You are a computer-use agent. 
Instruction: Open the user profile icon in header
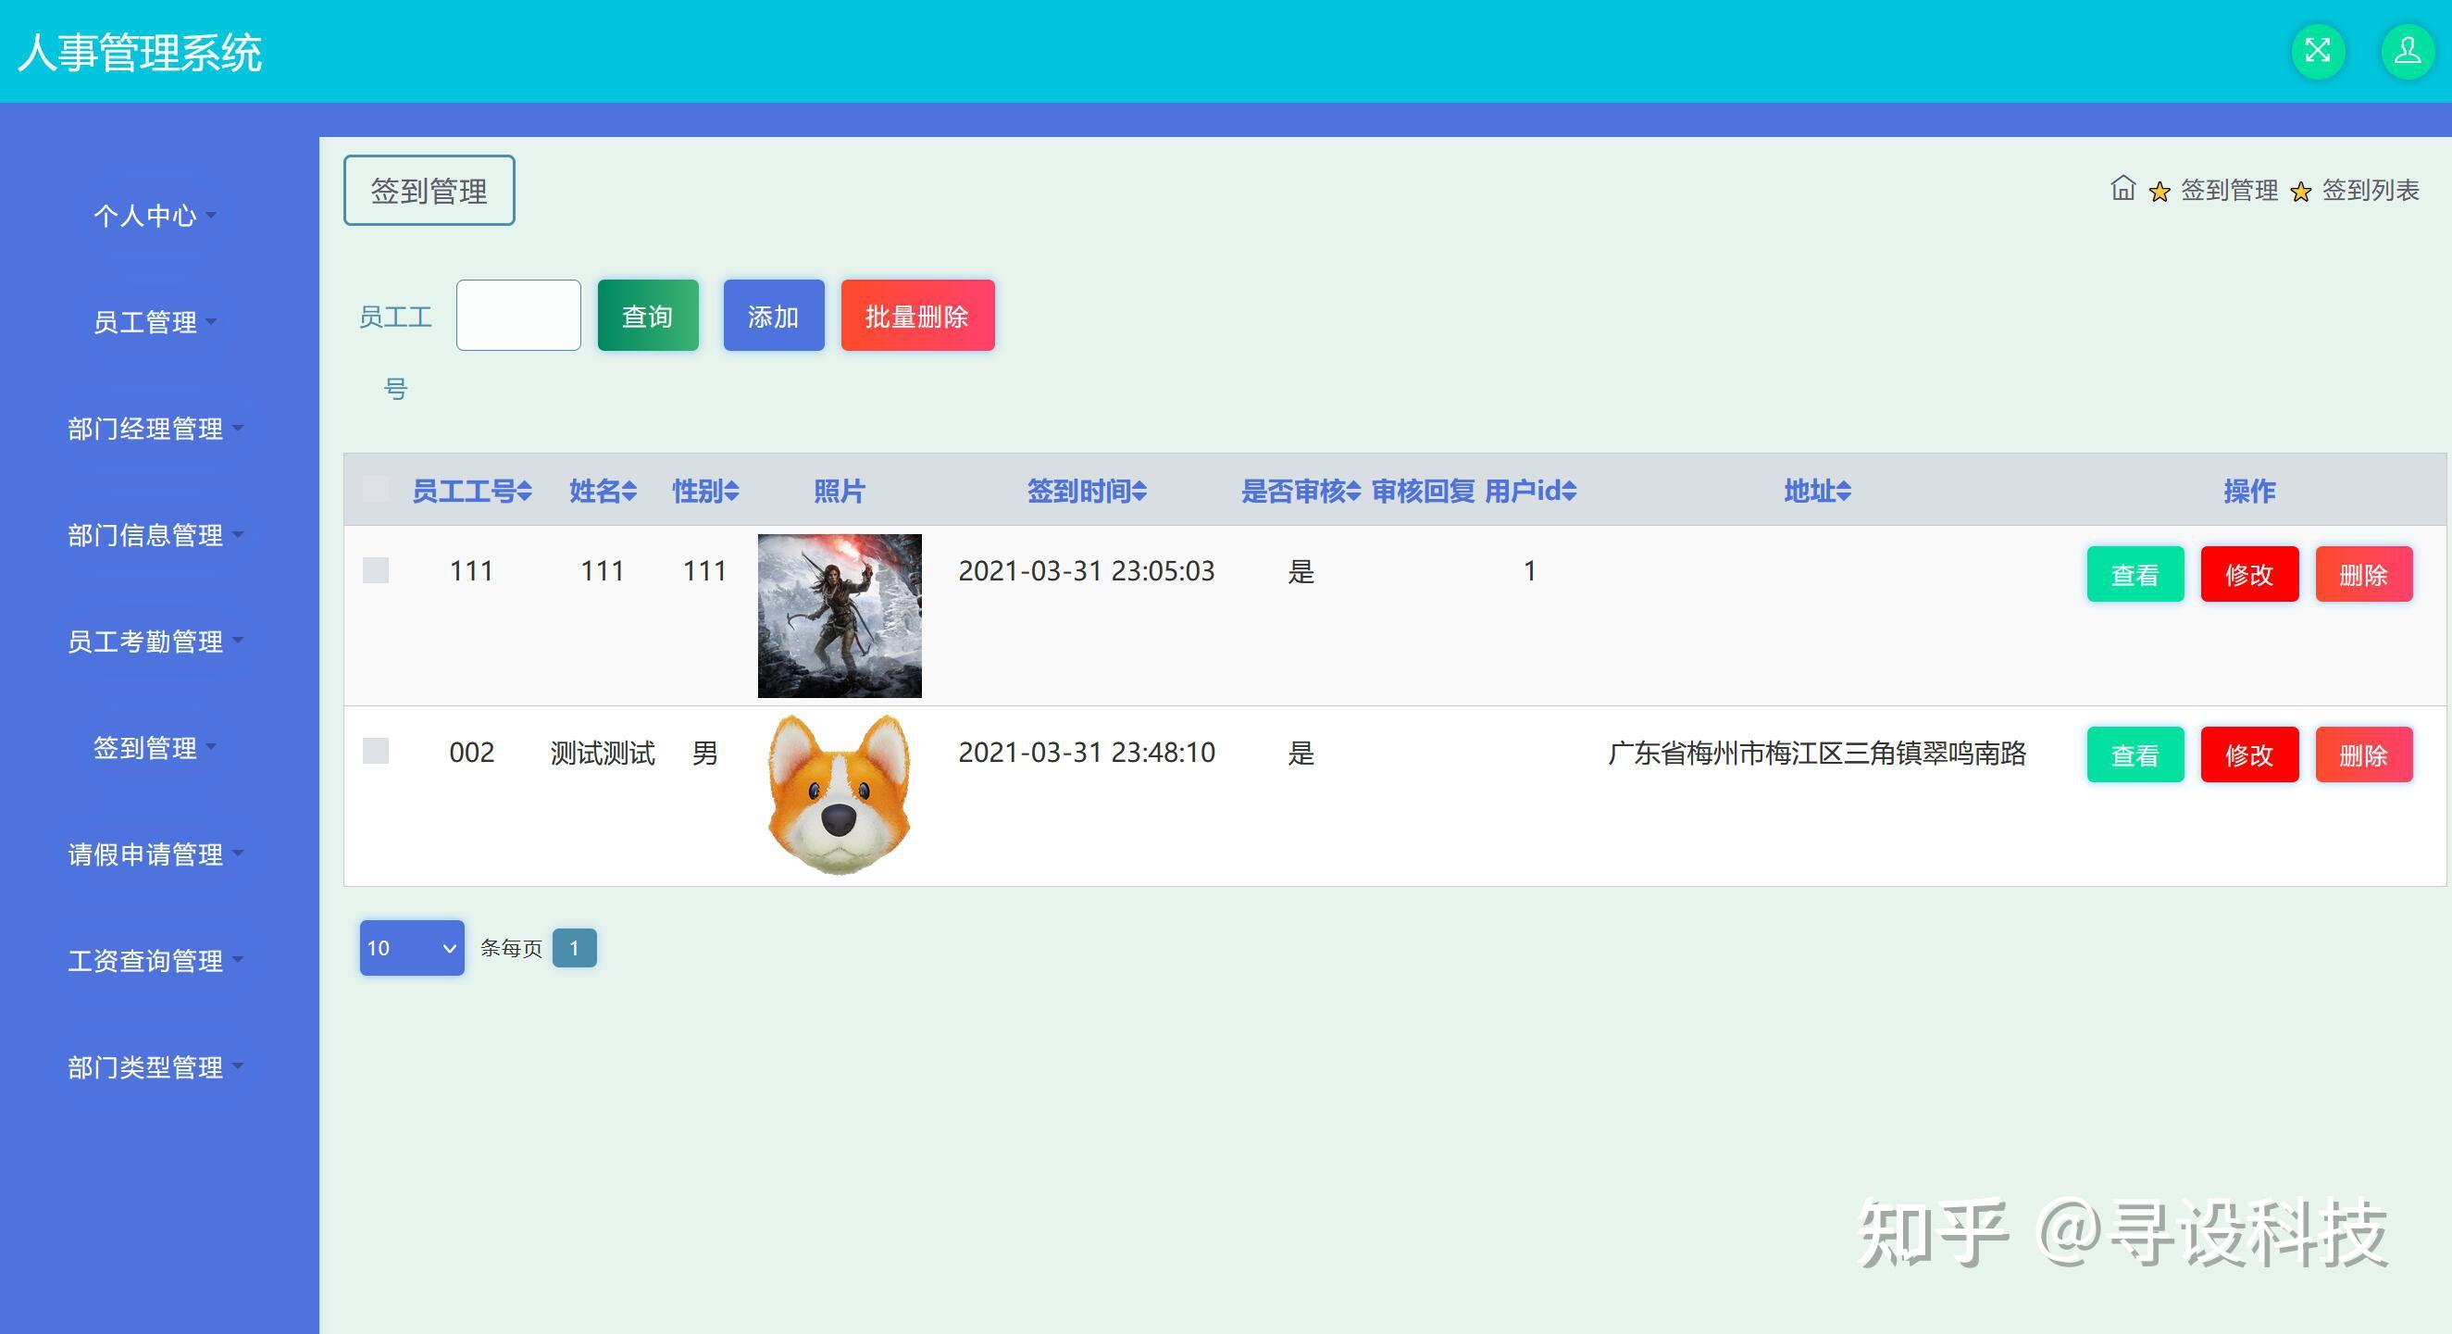[2408, 51]
